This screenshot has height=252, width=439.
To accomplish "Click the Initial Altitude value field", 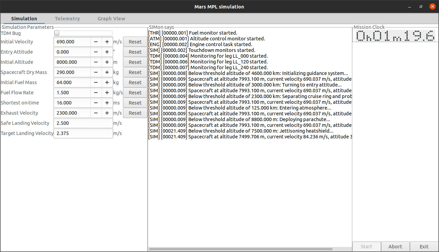I will pos(72,62).
